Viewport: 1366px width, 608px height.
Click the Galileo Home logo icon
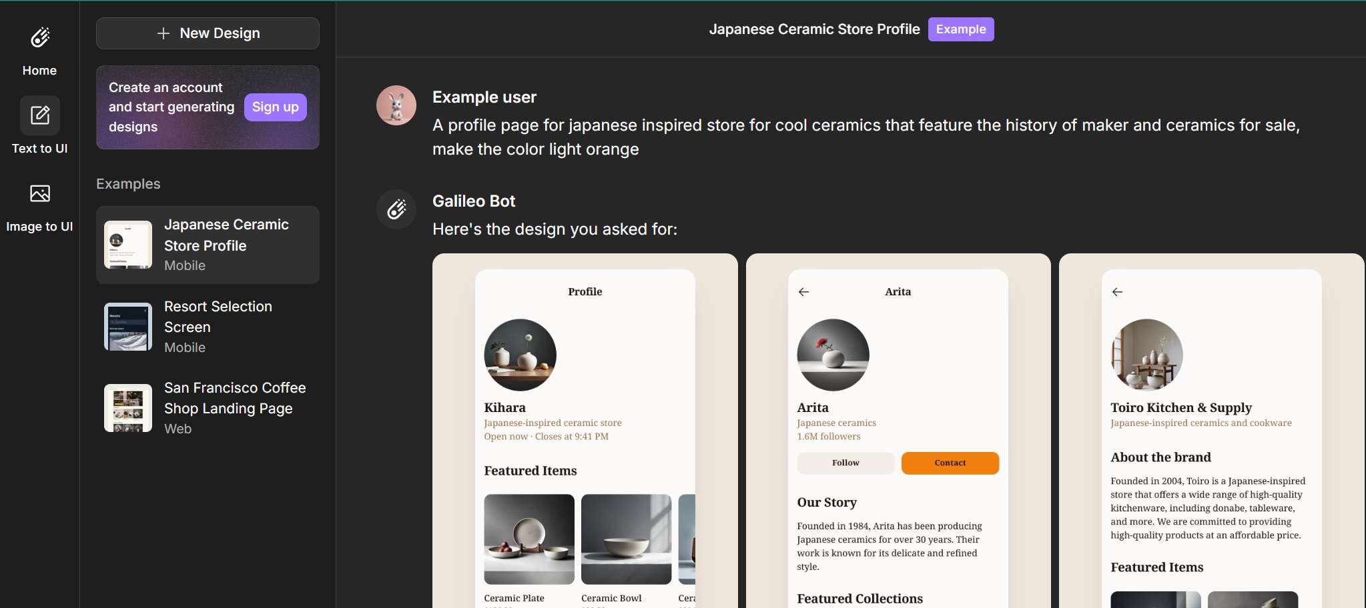(40, 38)
